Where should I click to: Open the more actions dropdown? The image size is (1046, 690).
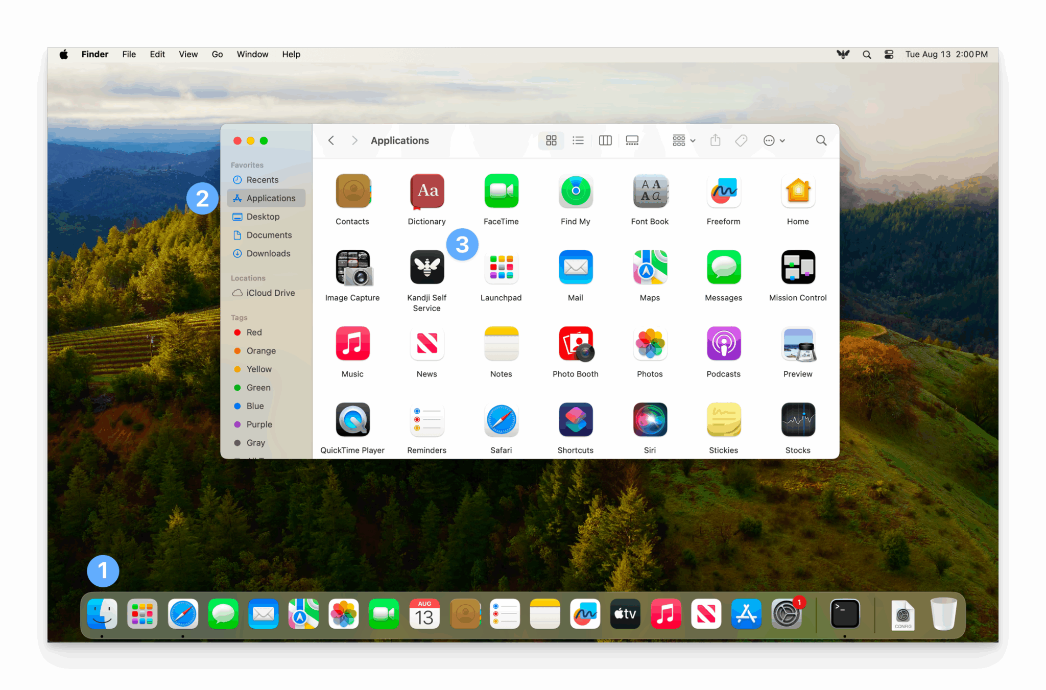coord(773,140)
